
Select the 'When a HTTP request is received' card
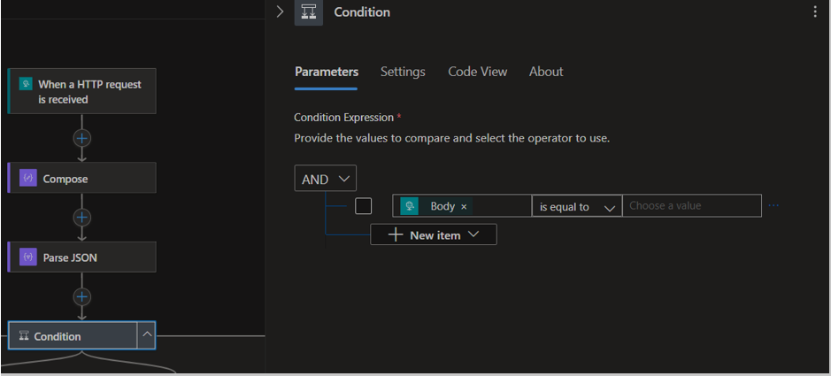[x=82, y=91]
